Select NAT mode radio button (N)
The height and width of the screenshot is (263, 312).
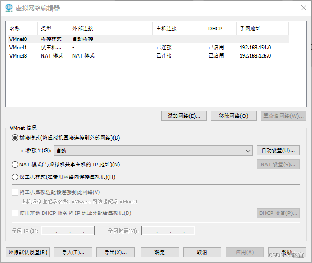[15, 165]
